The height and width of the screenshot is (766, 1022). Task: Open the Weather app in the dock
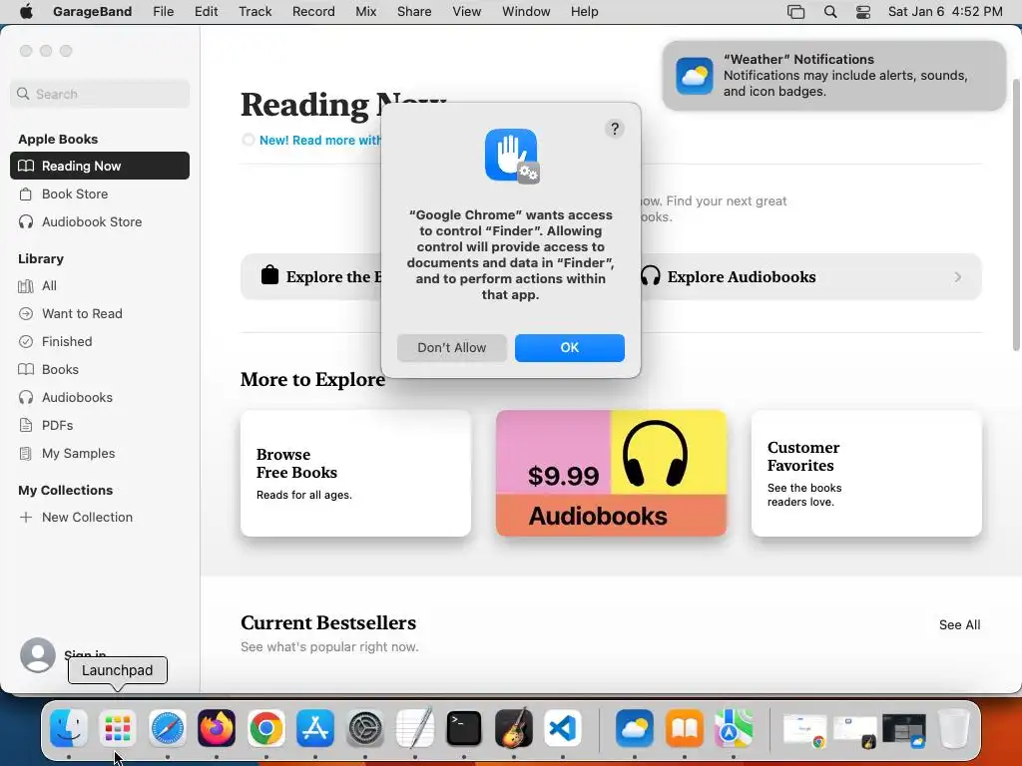point(634,727)
